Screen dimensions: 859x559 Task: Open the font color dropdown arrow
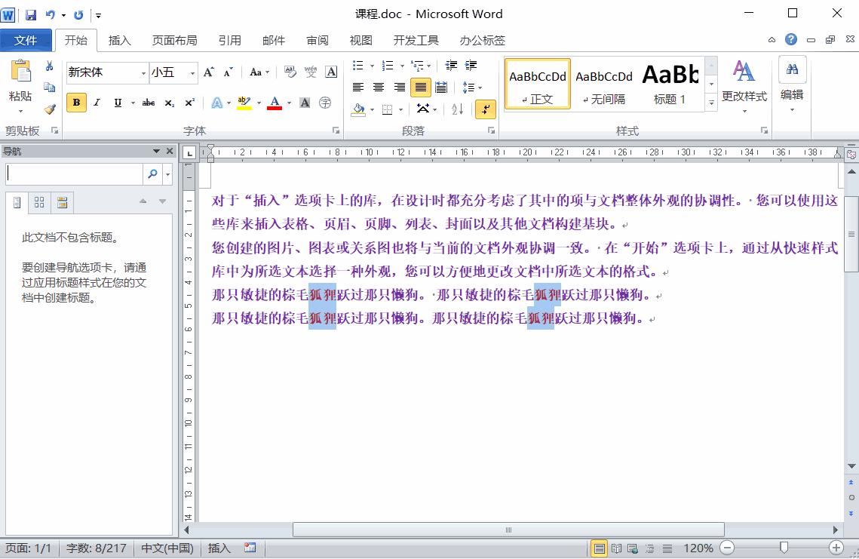(x=288, y=103)
